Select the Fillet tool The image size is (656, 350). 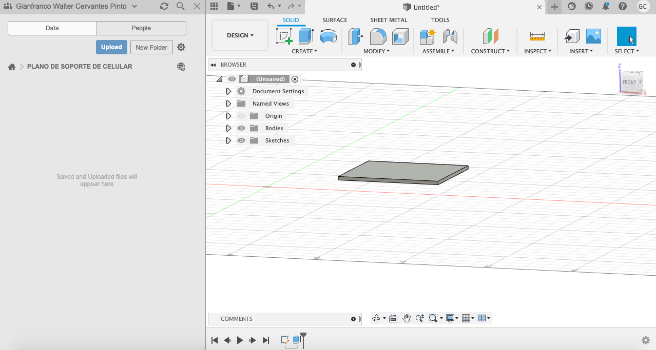point(378,36)
